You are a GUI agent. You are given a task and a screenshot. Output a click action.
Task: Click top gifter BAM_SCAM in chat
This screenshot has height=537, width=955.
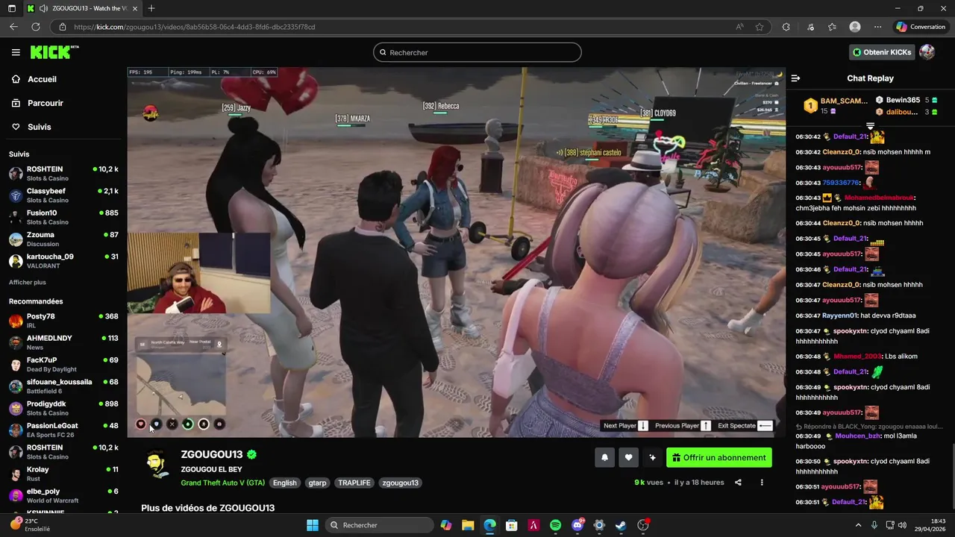pyautogui.click(x=844, y=101)
